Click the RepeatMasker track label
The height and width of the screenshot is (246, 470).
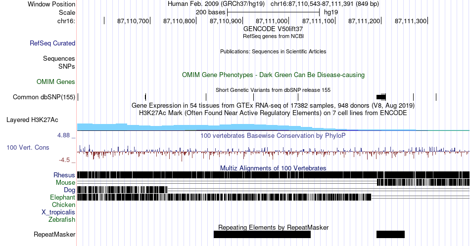[54, 234]
